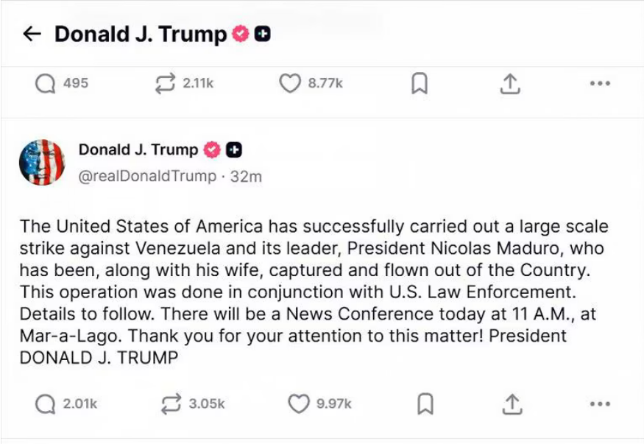644x444 pixels.
Task: Repost the Venezuela post (3.05k)
Action: [x=171, y=404]
